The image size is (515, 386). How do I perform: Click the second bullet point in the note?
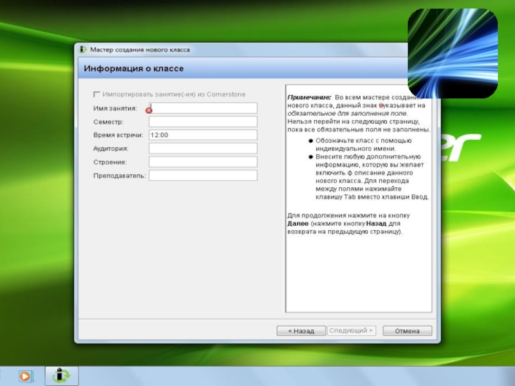[310, 156]
